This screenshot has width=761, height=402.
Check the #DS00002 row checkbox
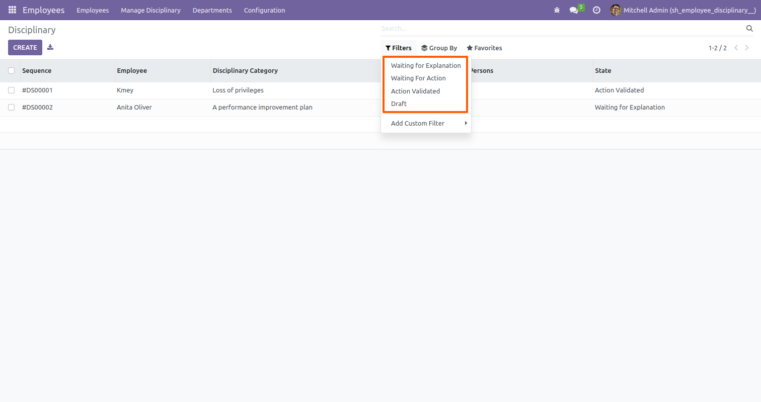[x=11, y=108]
